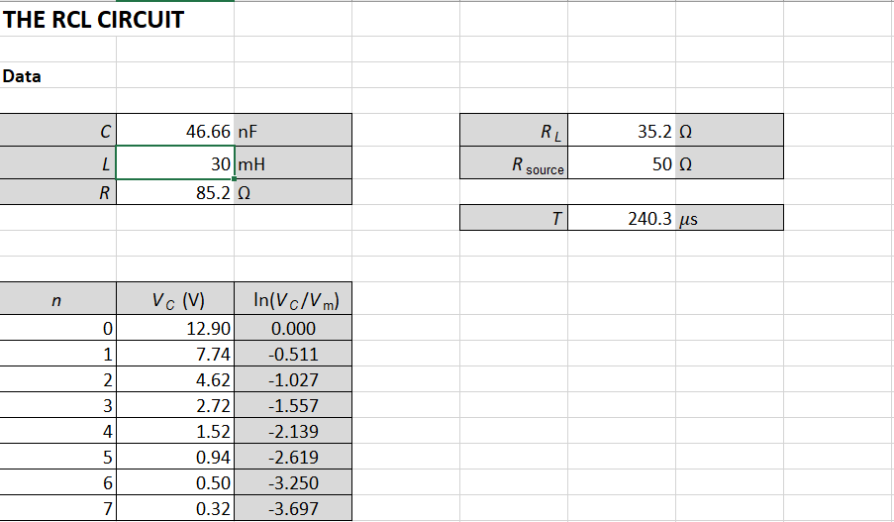Select n cell with value 6

tap(57, 482)
